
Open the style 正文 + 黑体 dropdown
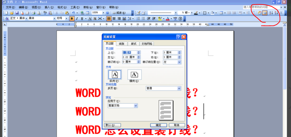(26, 18)
